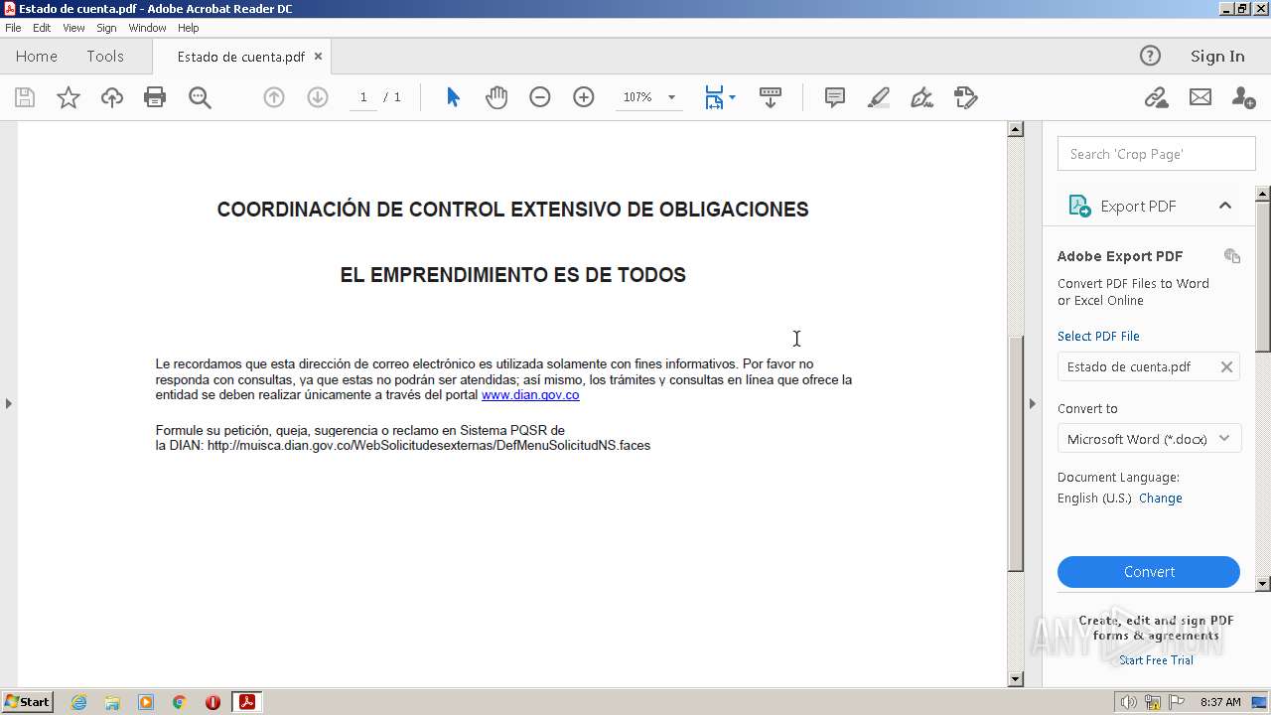Remove selected file Estado de cuenta.pdf
1271x715 pixels.
[x=1226, y=366]
